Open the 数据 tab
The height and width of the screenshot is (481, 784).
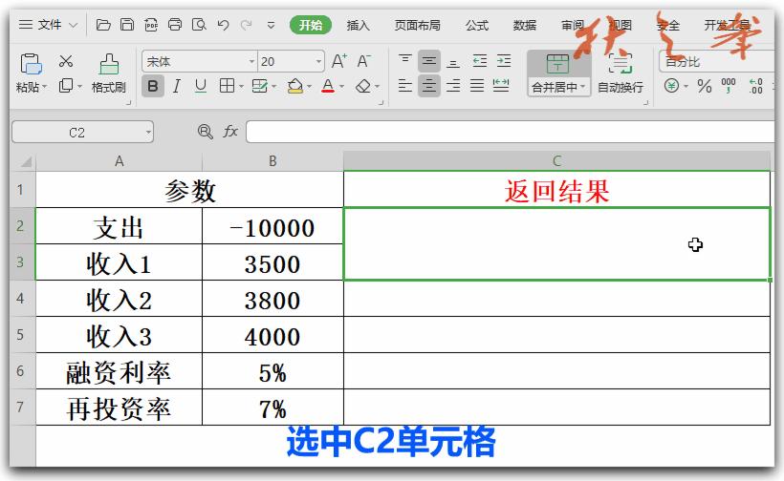tap(525, 25)
